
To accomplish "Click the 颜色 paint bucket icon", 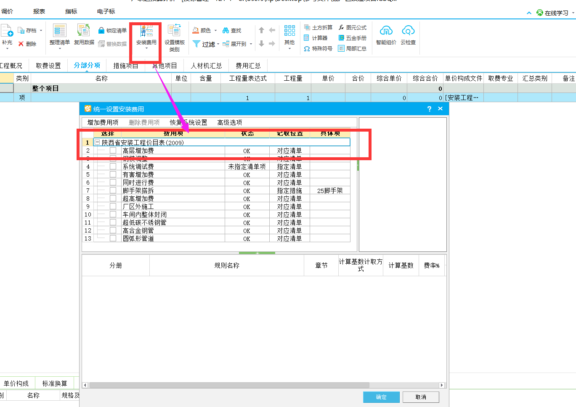I will pyautogui.click(x=196, y=31).
